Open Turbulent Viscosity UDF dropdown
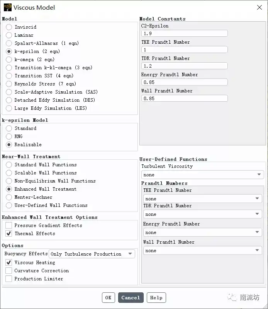The height and width of the screenshot is (309, 268). (202, 174)
